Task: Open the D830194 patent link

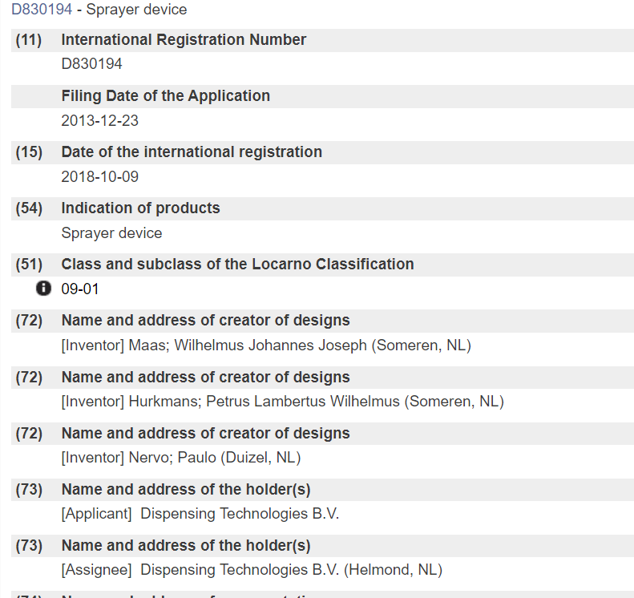Action: point(42,9)
